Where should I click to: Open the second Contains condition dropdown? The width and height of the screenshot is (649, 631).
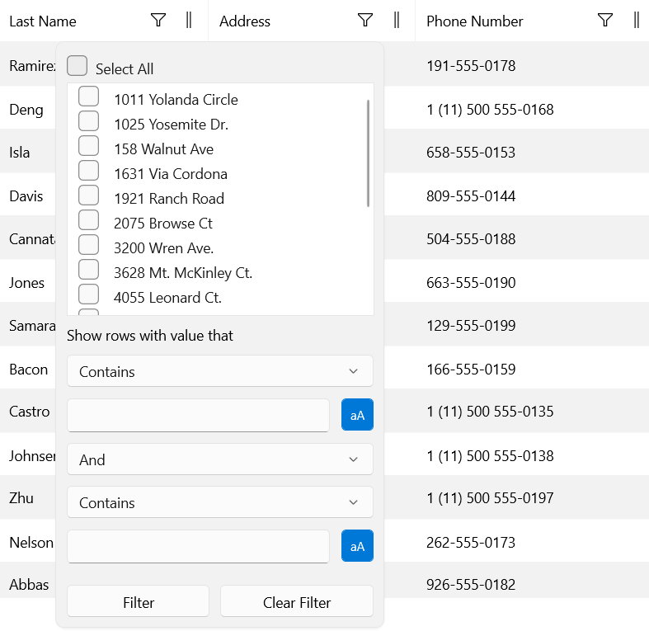pos(220,502)
